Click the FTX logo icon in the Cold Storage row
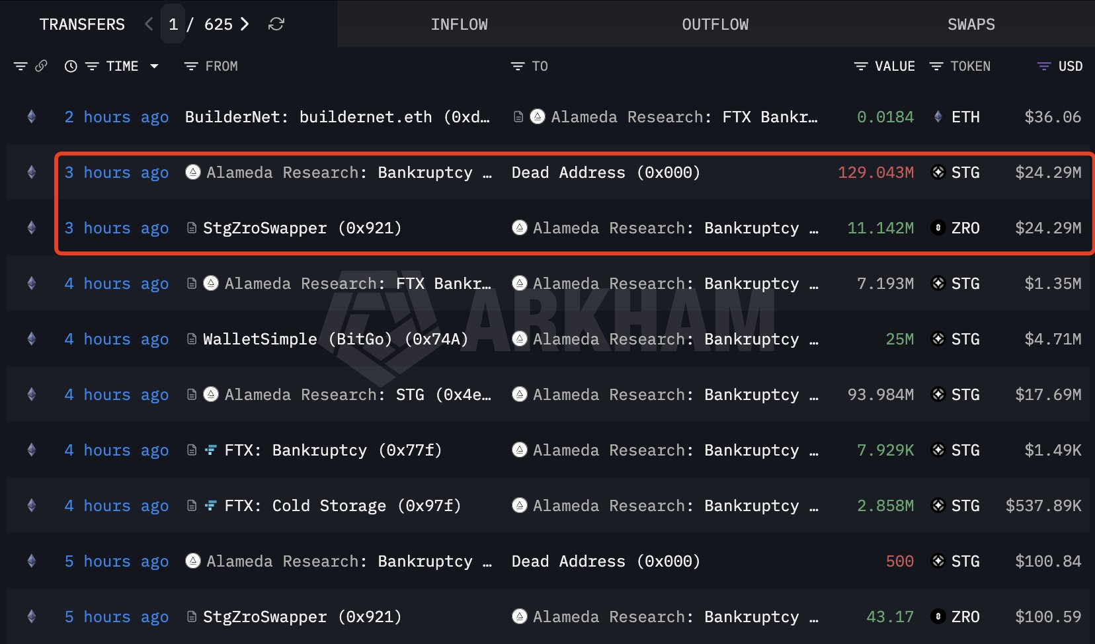1095x644 pixels. click(x=210, y=506)
